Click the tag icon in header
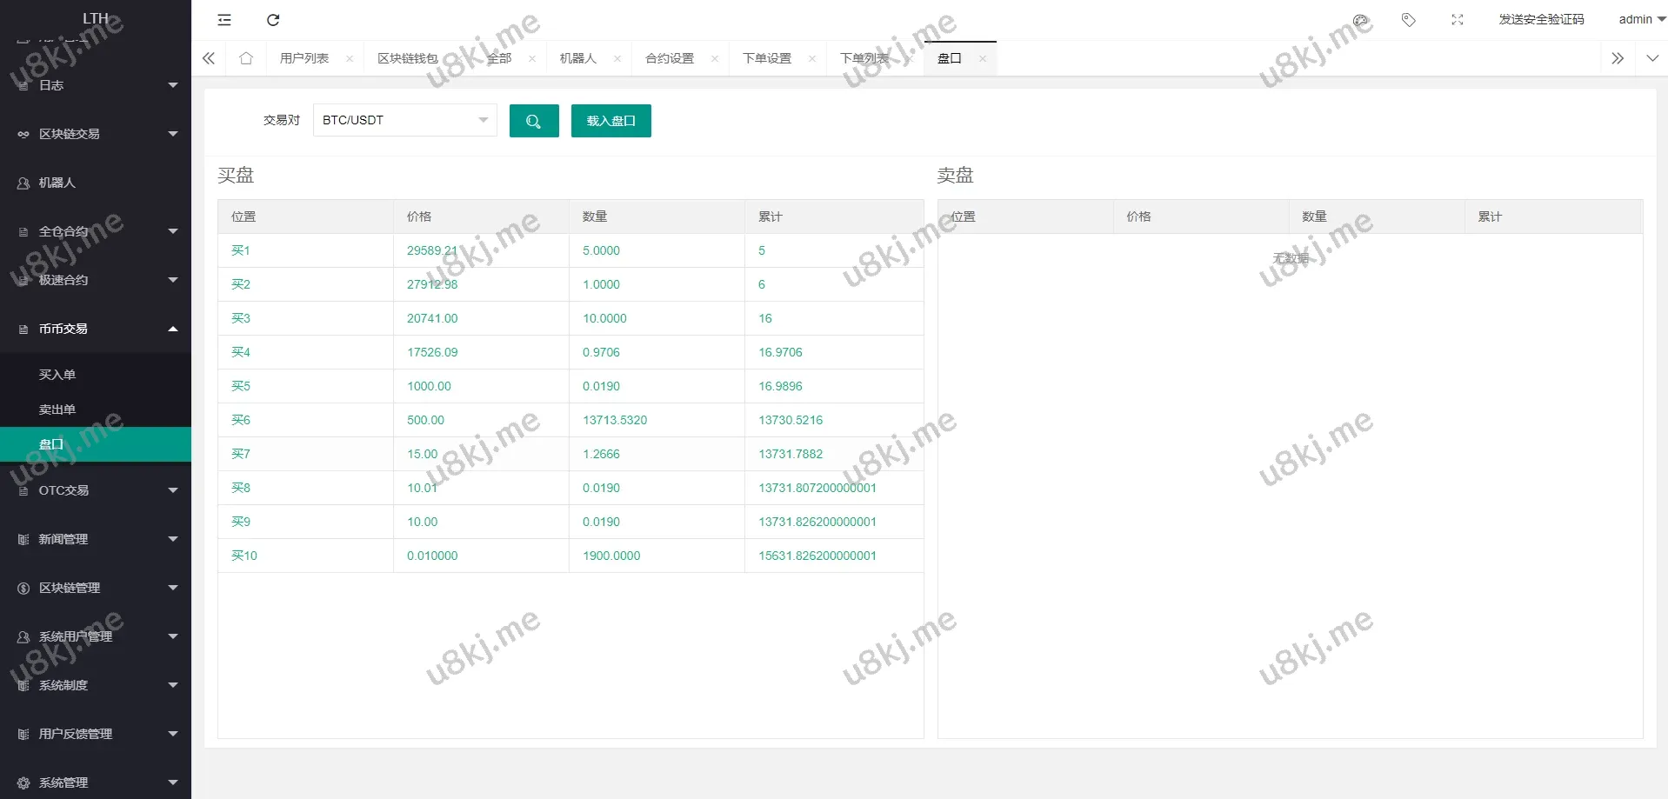 [1409, 20]
